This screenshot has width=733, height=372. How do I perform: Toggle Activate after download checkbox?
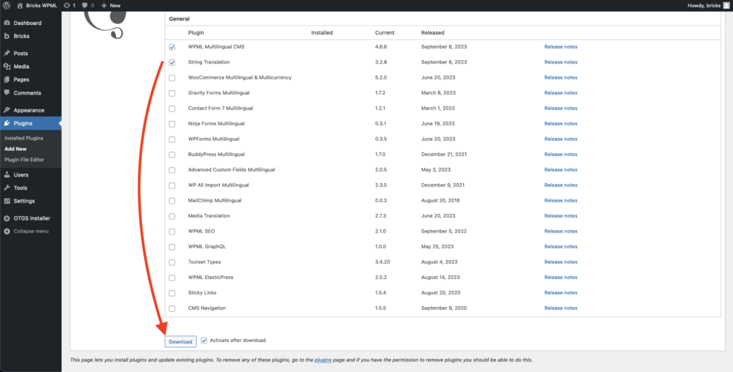coord(205,341)
